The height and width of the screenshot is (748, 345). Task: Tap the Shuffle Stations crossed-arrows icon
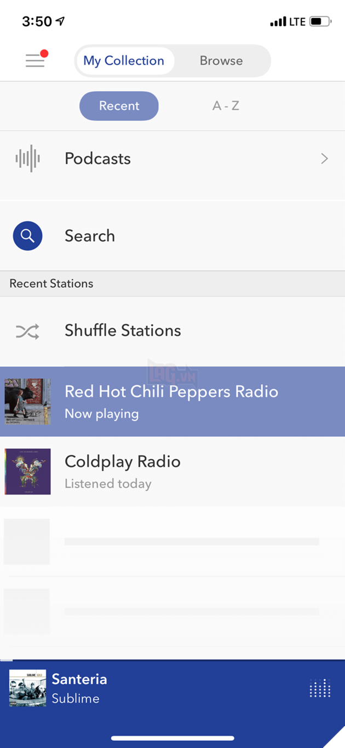point(27,331)
